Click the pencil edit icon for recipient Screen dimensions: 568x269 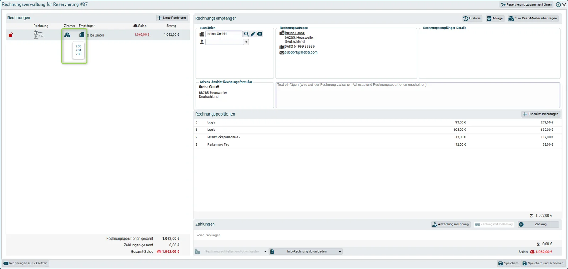[253, 34]
